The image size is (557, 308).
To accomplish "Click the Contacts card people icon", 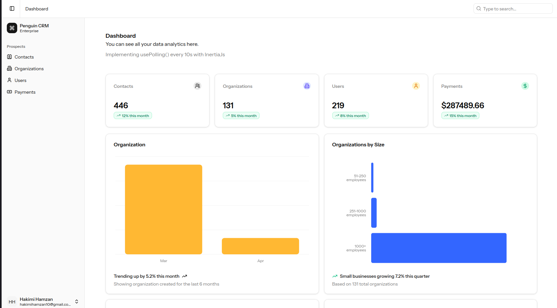I will coord(197,86).
